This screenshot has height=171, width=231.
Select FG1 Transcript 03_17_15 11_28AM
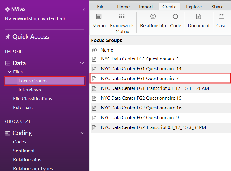pos(155,88)
